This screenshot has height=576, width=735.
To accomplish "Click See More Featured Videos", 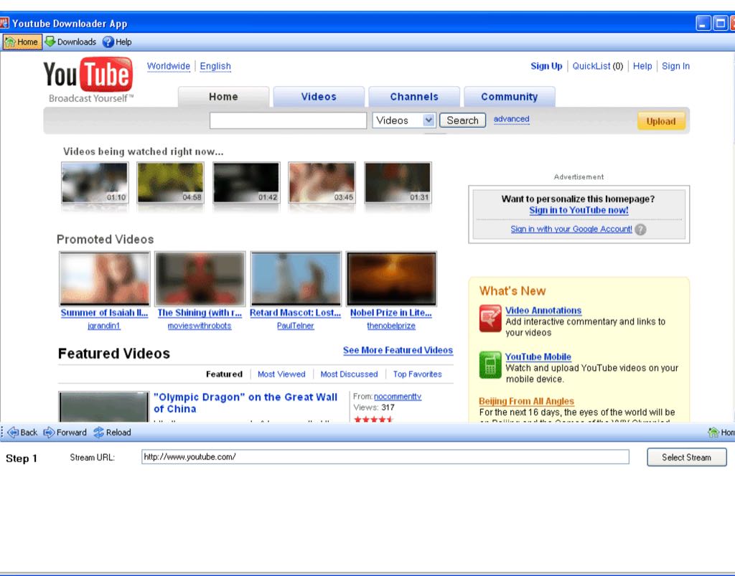I will (398, 350).
